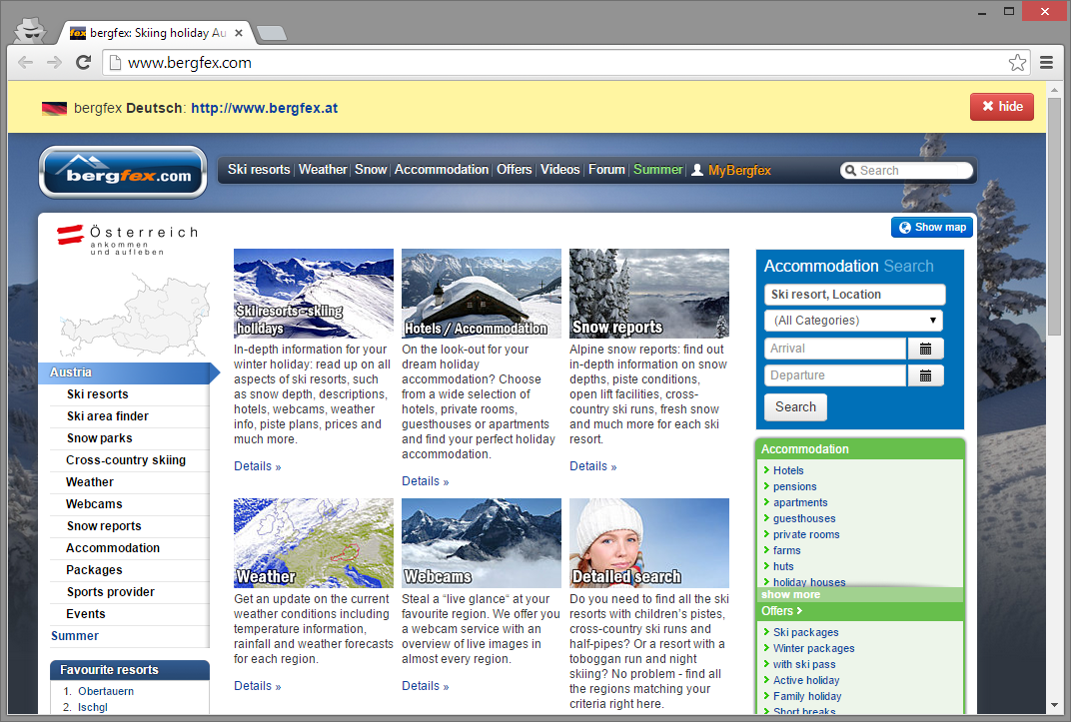Click the Ski resort, Location input field
The height and width of the screenshot is (722, 1071).
[x=854, y=295]
